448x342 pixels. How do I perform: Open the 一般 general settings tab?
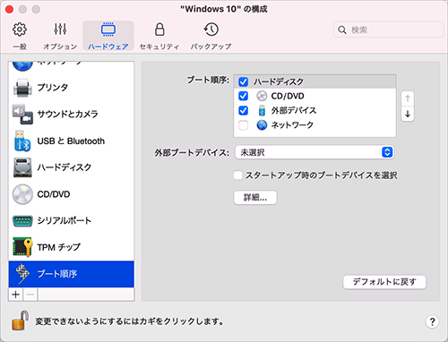point(20,36)
